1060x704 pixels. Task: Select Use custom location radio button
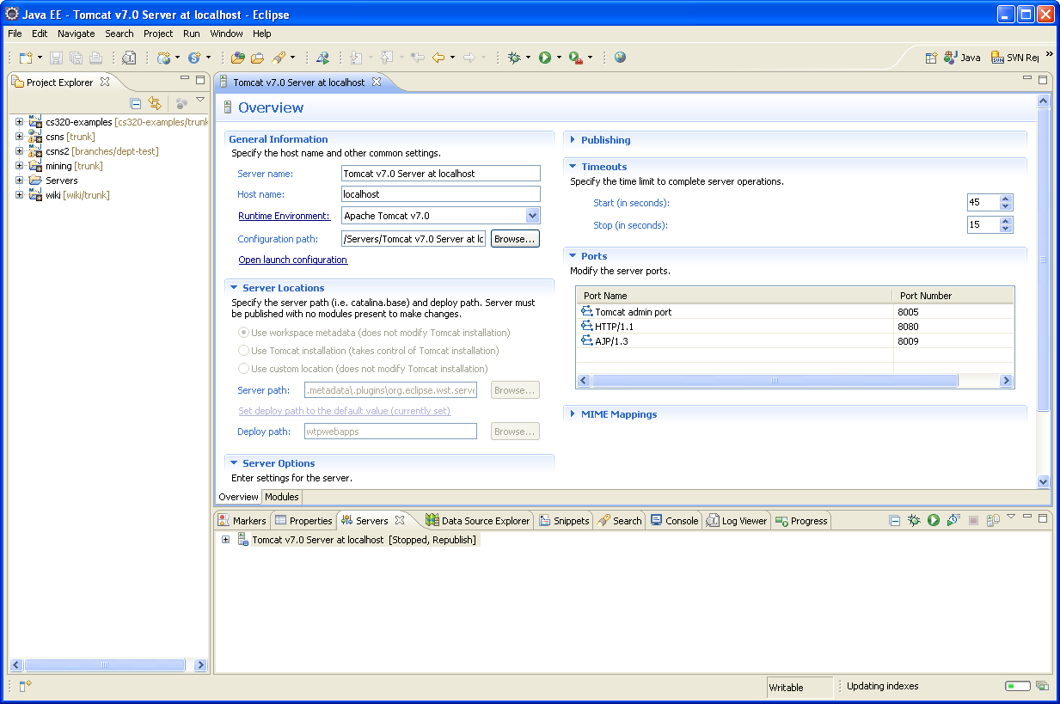click(243, 369)
